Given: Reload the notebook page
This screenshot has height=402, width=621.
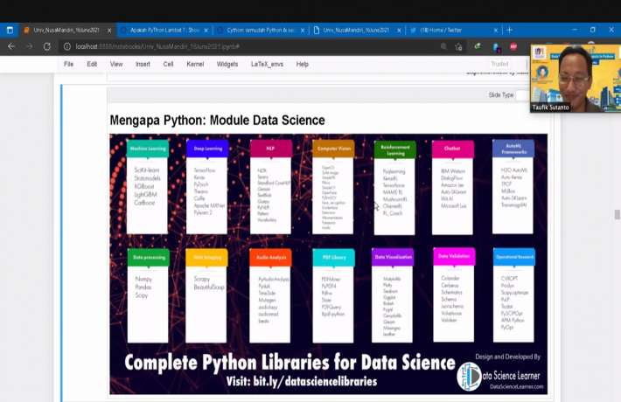Looking at the screenshot, I should pyautogui.click(x=47, y=46).
